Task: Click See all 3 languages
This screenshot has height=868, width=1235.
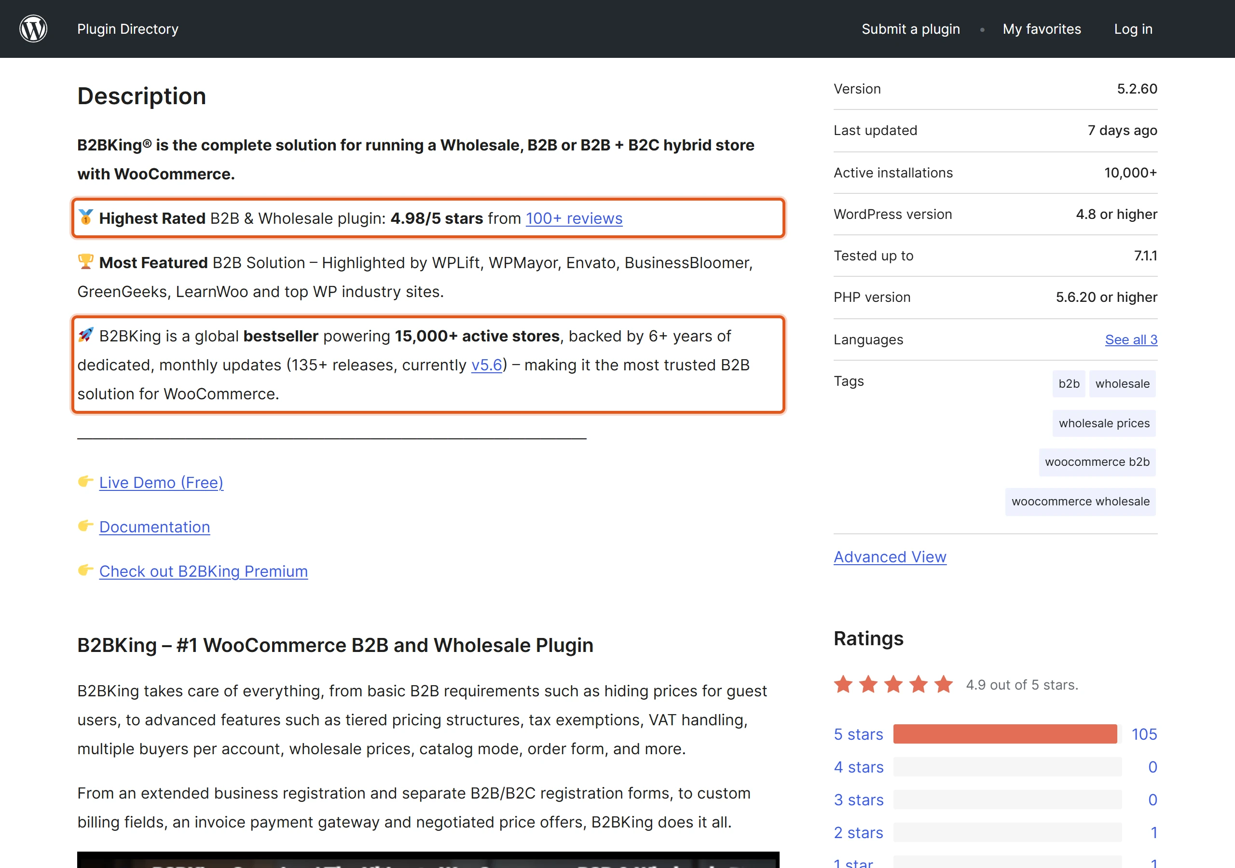Action: (x=1131, y=340)
